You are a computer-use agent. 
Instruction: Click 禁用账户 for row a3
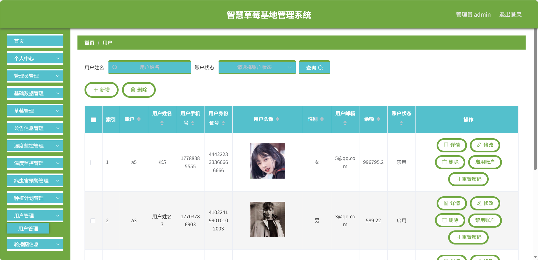[x=485, y=220]
